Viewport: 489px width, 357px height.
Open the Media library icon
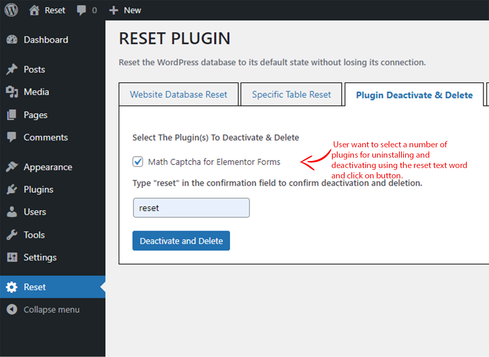tap(12, 92)
